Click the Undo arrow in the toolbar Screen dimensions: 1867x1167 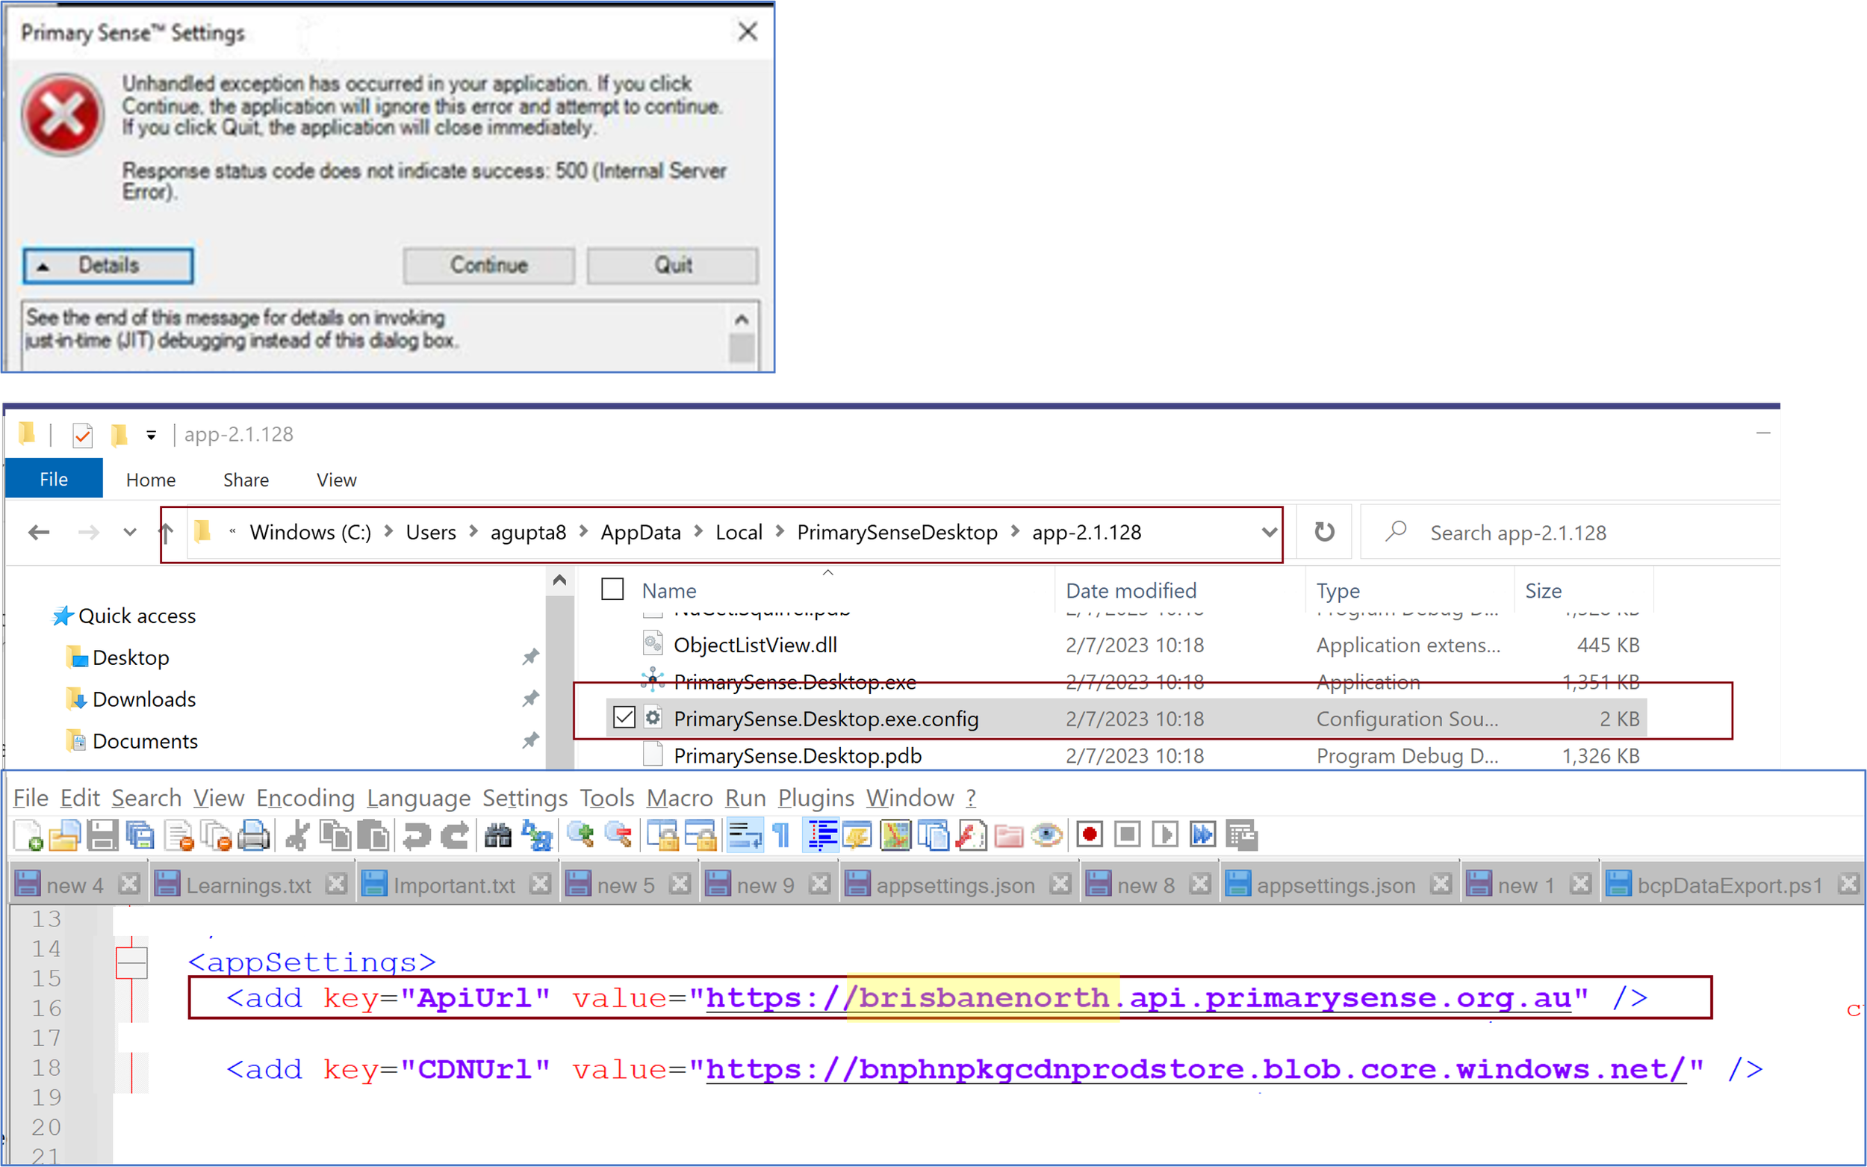(417, 836)
